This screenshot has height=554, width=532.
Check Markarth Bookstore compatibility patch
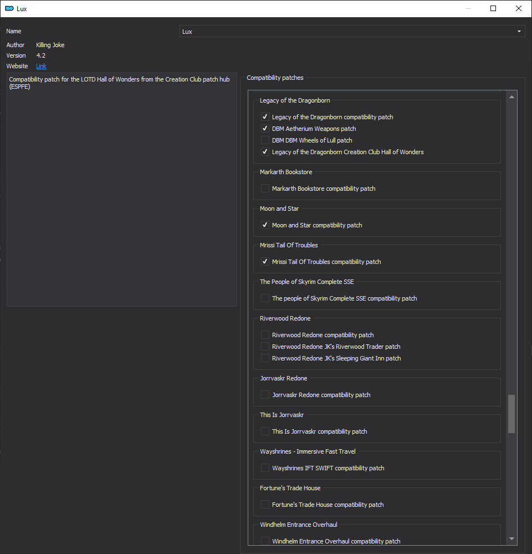[x=265, y=189]
